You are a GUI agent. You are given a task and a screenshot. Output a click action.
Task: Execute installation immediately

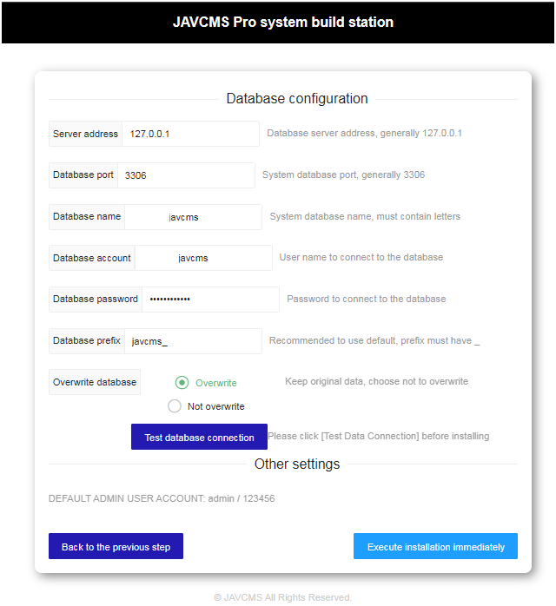click(x=435, y=547)
